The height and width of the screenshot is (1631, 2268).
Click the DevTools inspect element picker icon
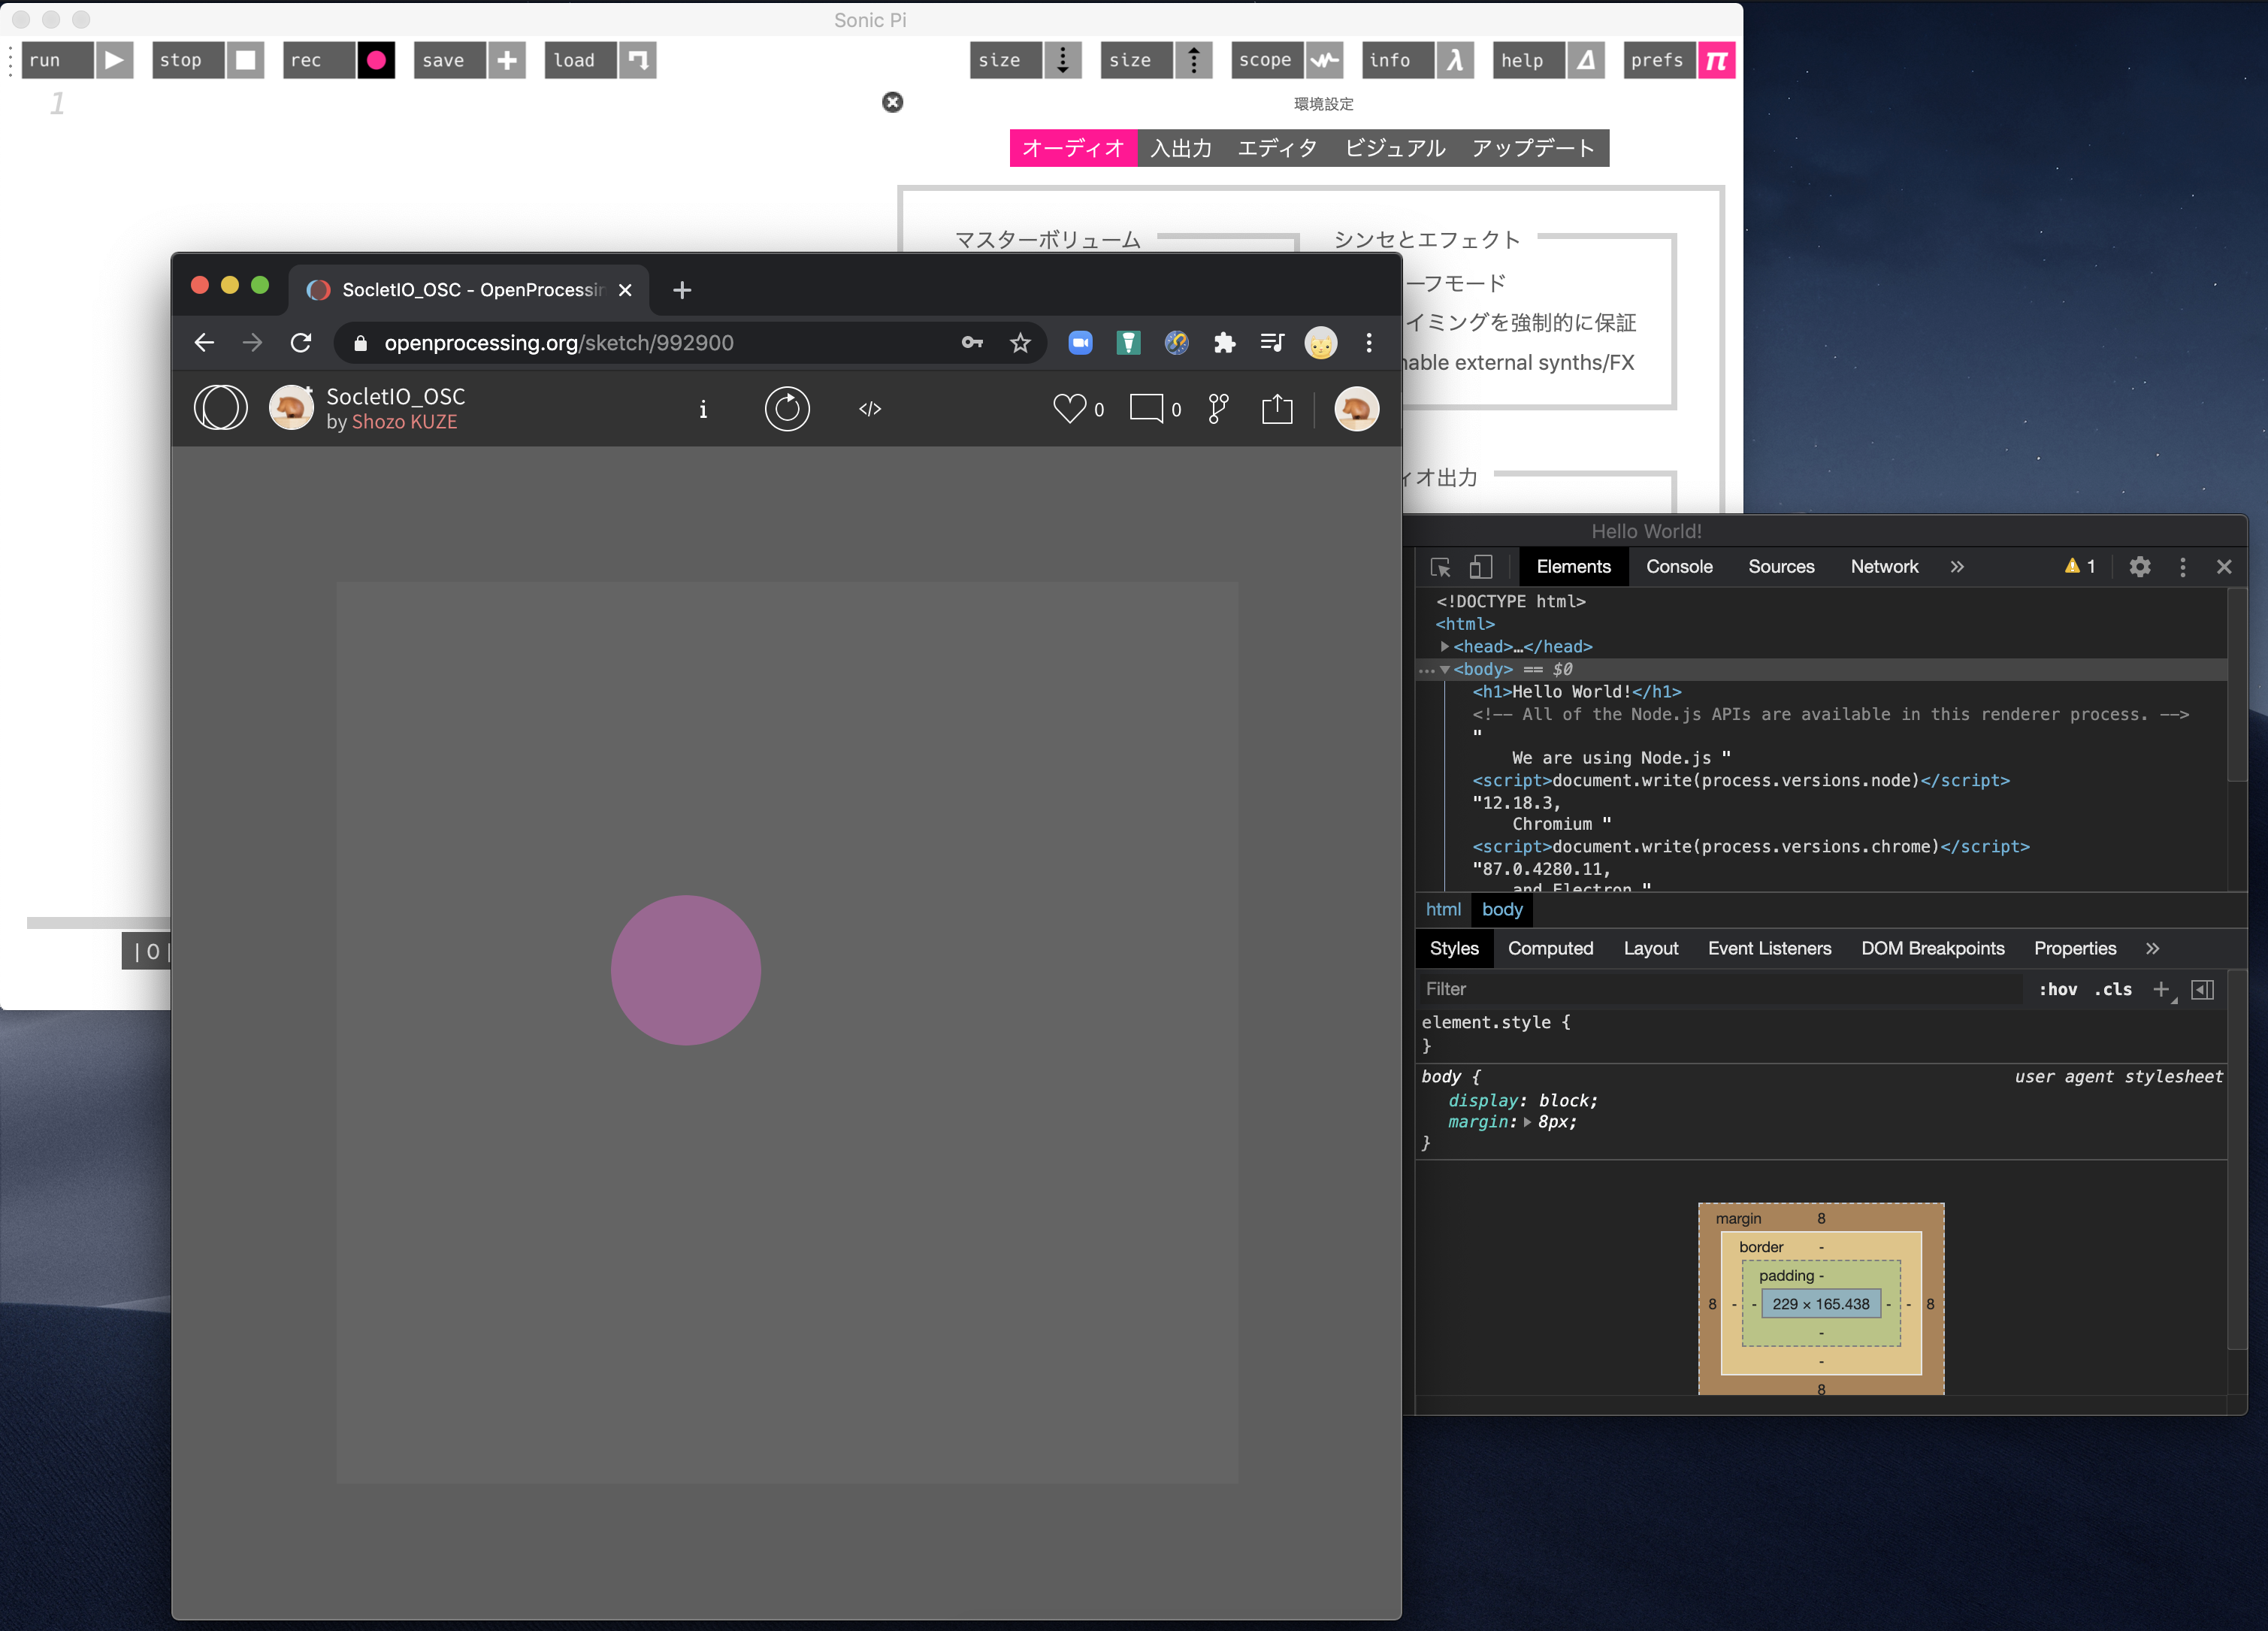(1440, 567)
